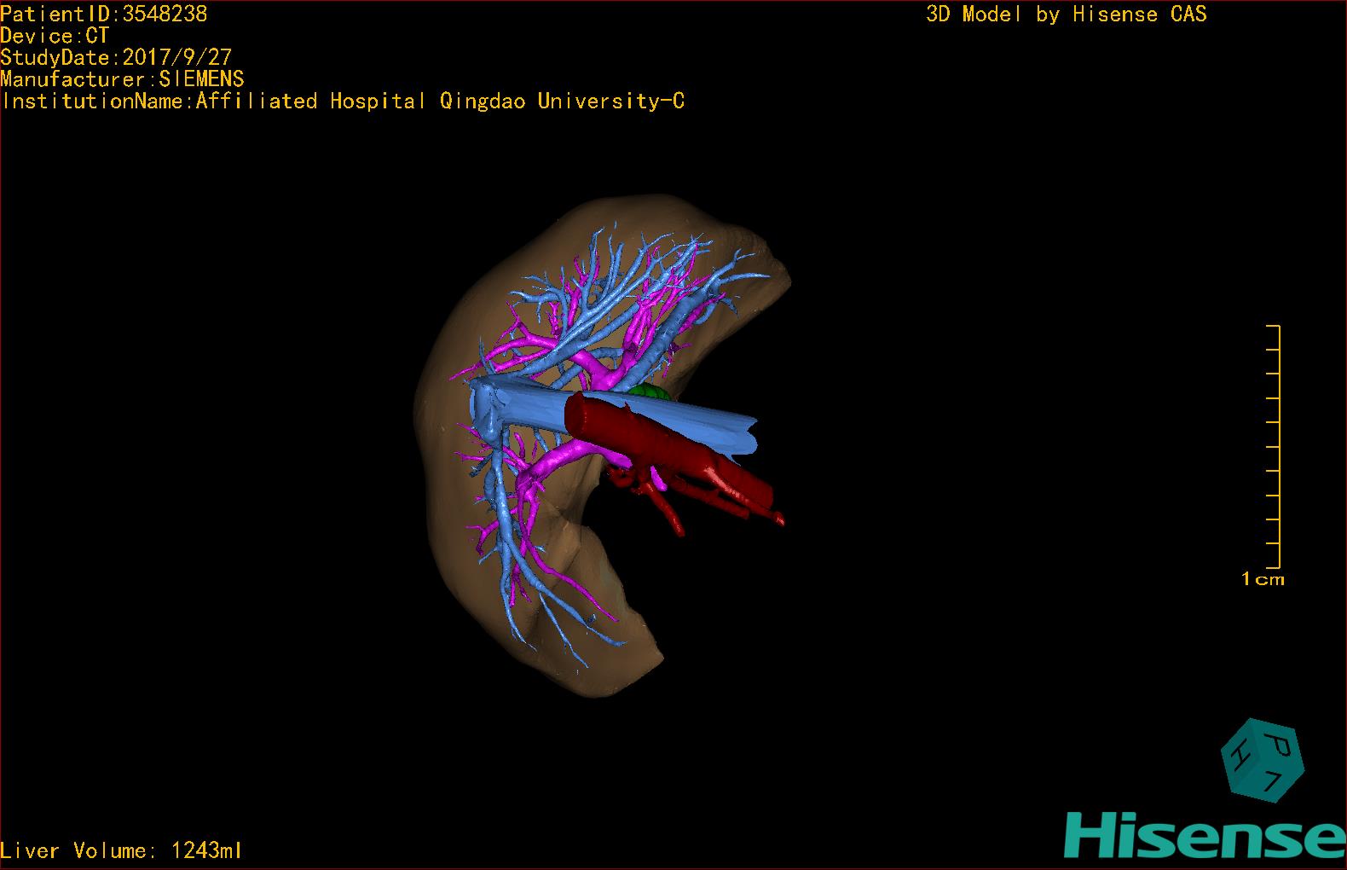
Task: Click the Device:CT label
Action: pyautogui.click(x=55, y=36)
